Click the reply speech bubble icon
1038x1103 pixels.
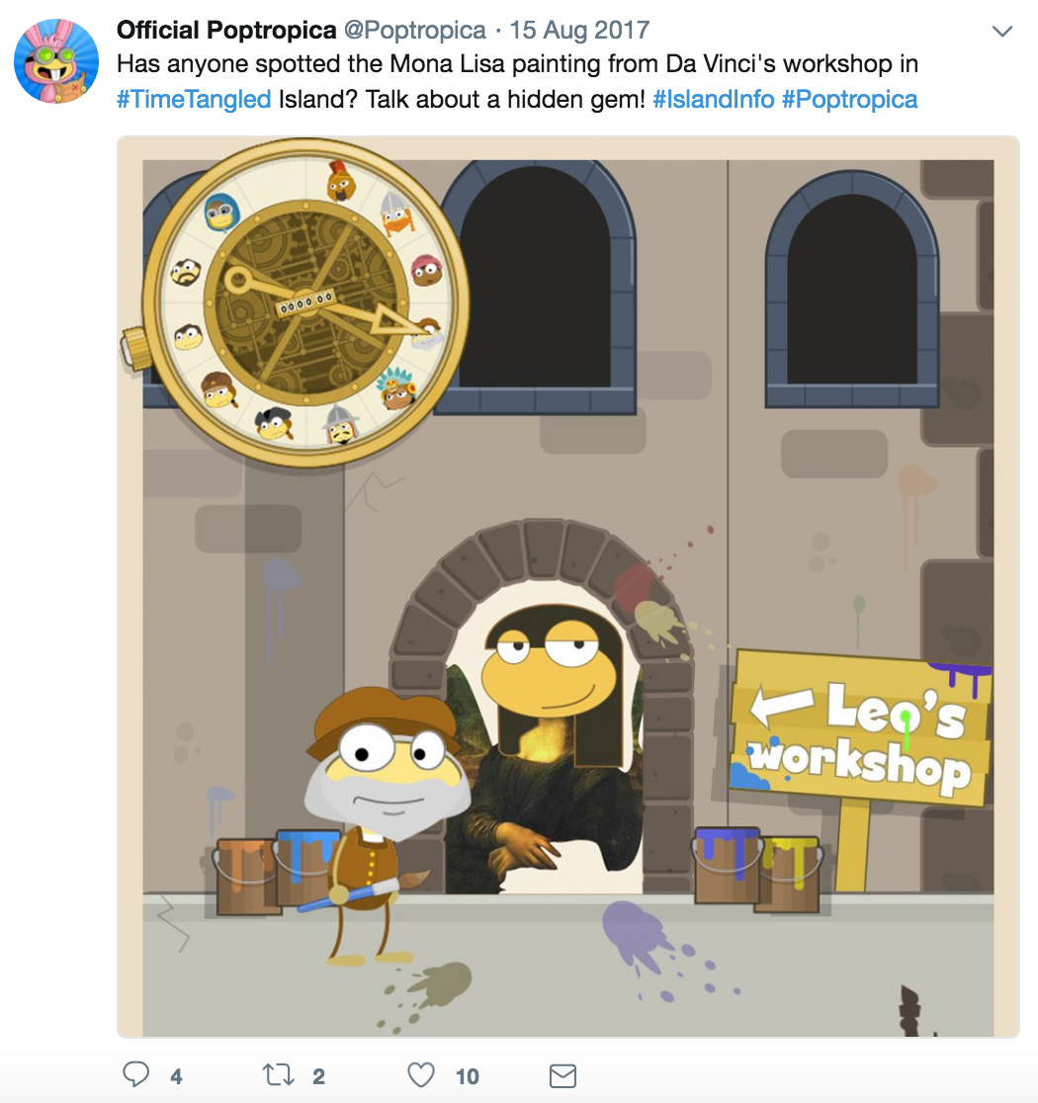tap(135, 1074)
